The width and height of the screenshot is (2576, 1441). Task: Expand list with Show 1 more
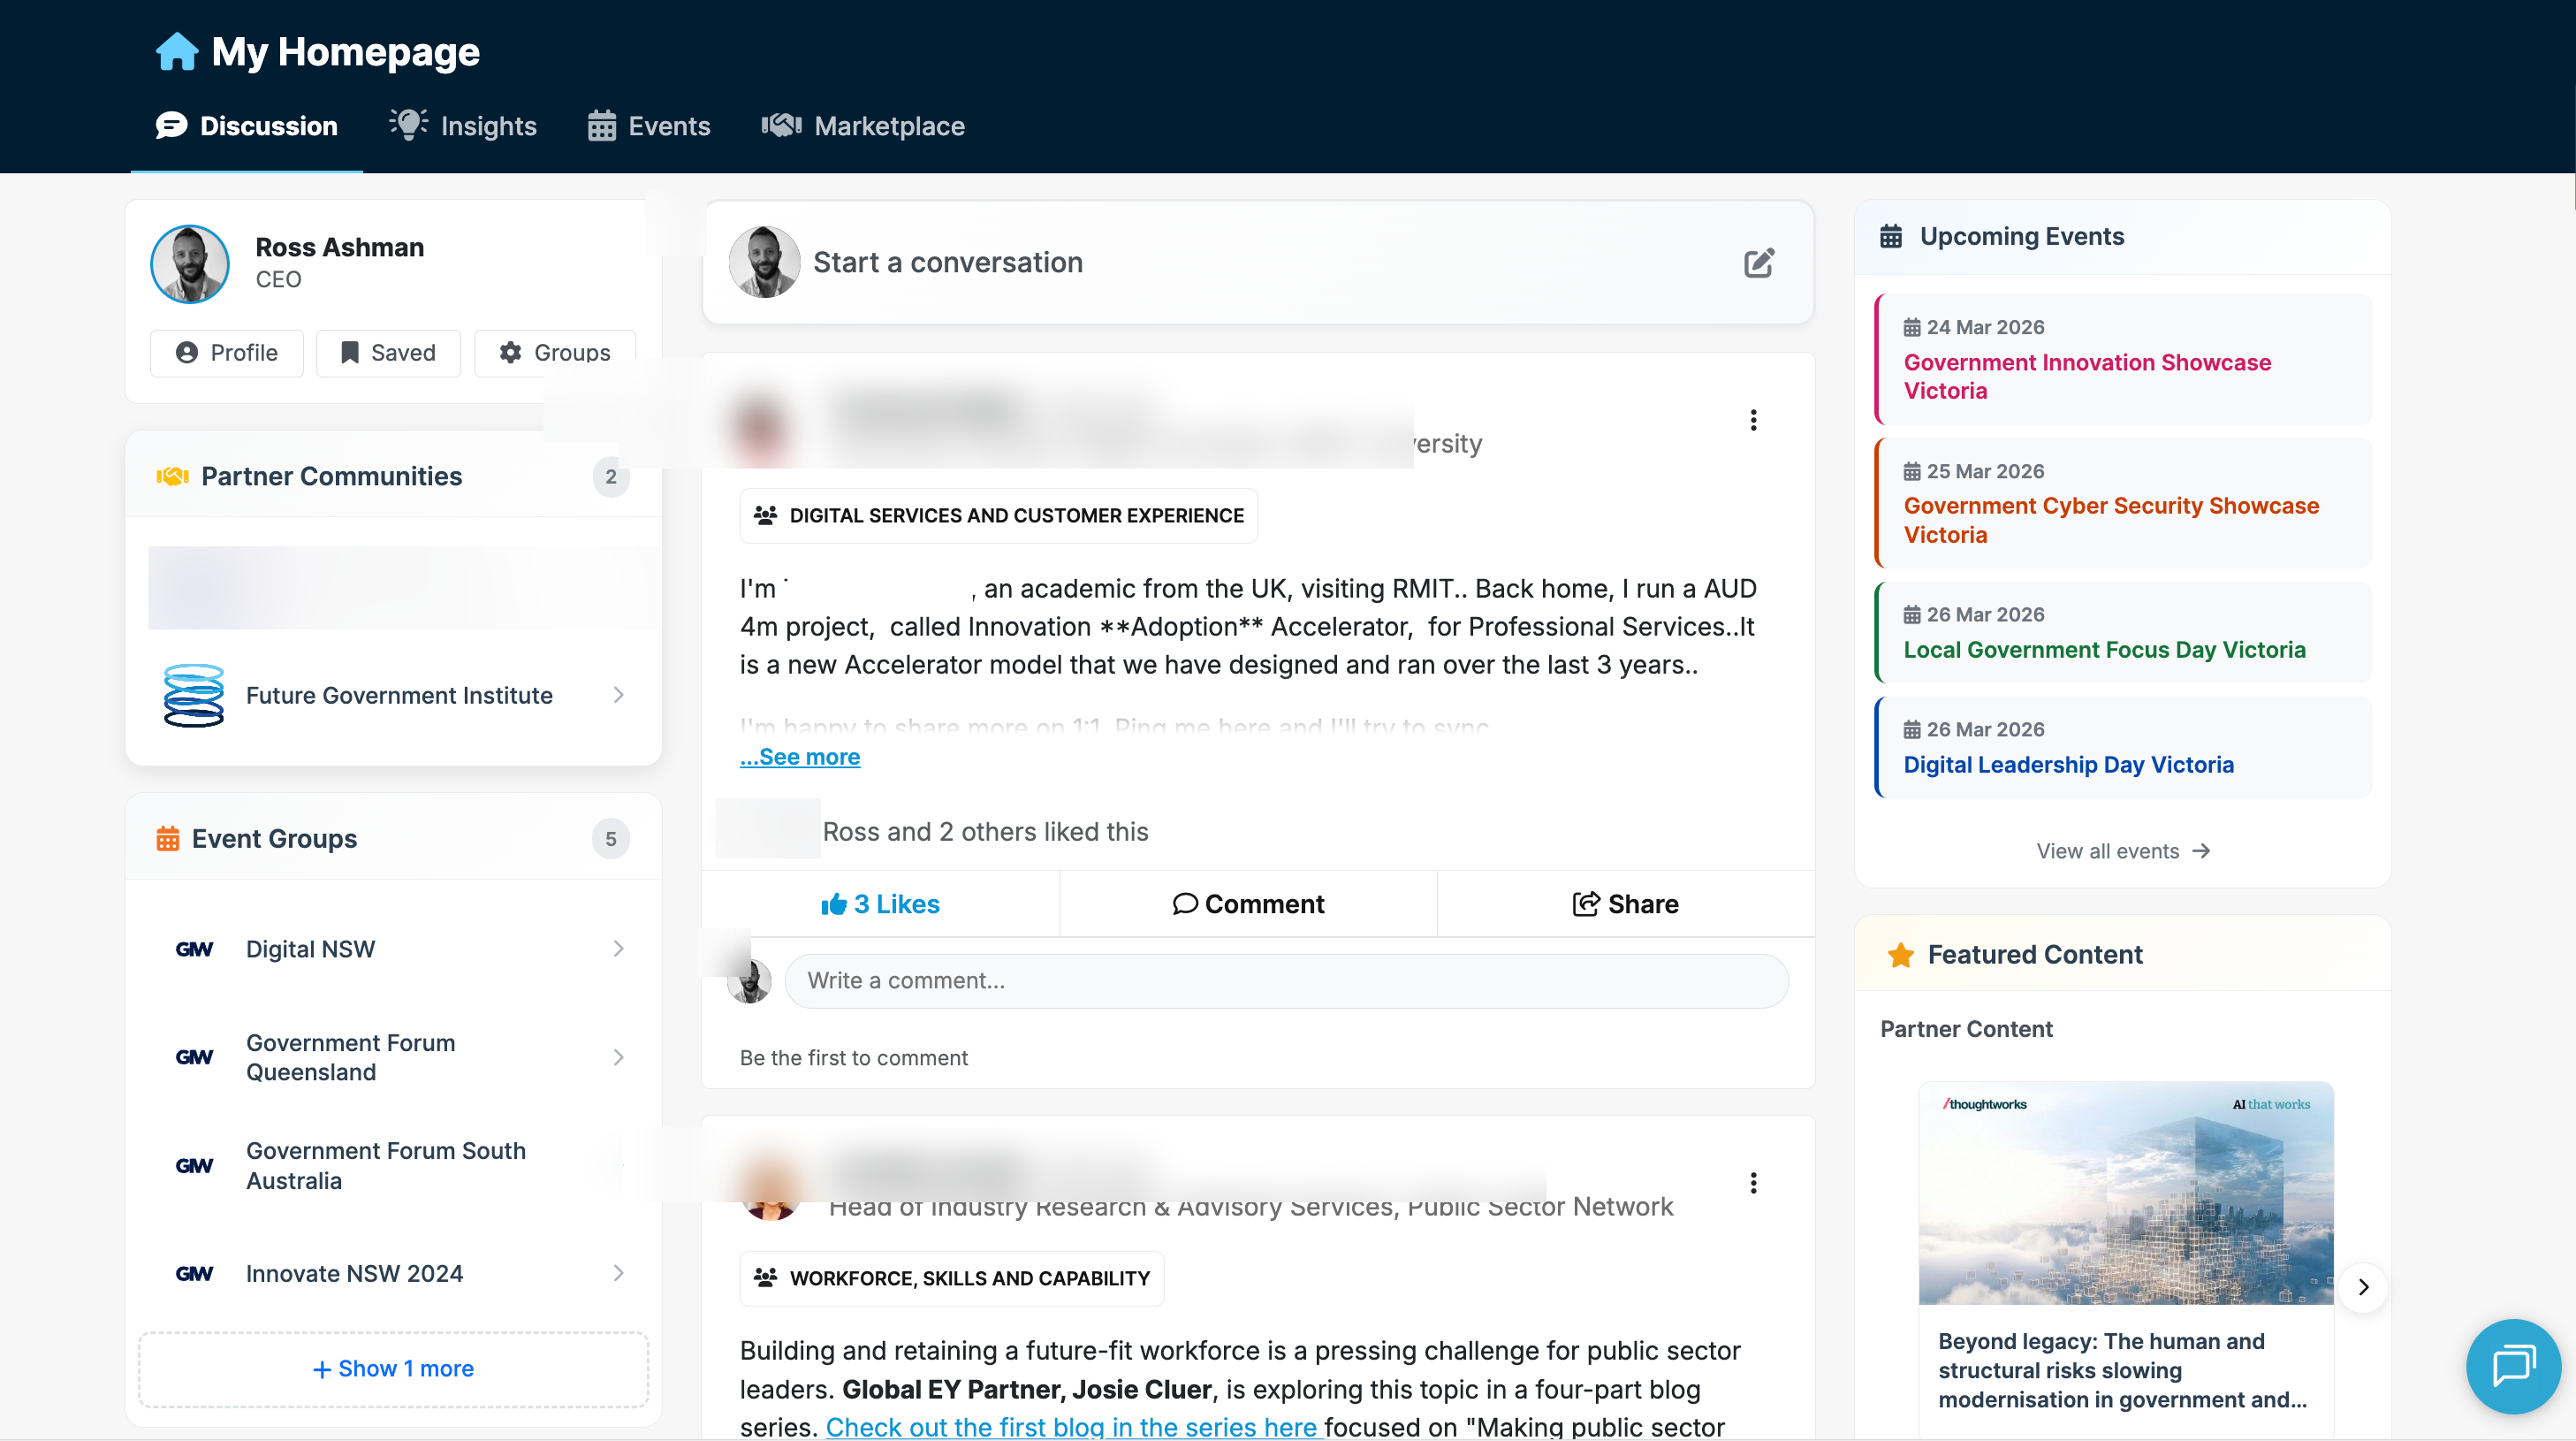coord(393,1368)
